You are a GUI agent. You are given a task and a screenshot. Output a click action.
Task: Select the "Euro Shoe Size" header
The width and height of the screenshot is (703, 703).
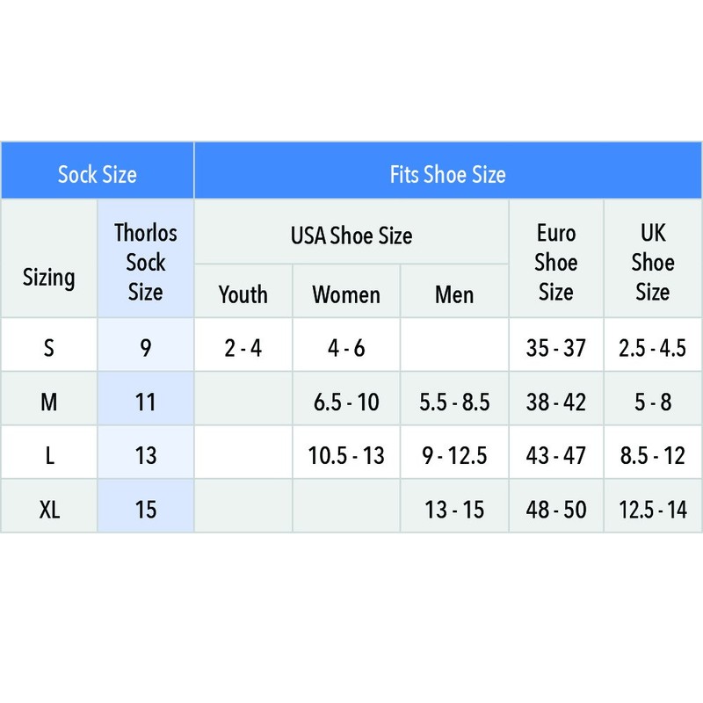click(x=556, y=262)
